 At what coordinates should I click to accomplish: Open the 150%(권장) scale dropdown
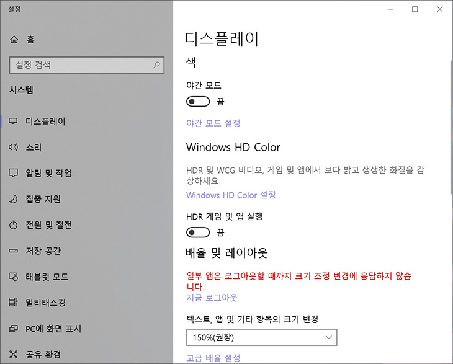point(262,337)
